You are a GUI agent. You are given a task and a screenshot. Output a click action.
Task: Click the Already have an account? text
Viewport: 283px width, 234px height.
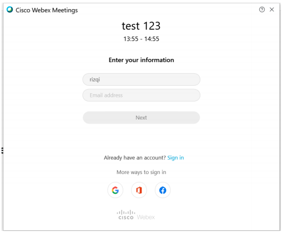[x=135, y=158]
